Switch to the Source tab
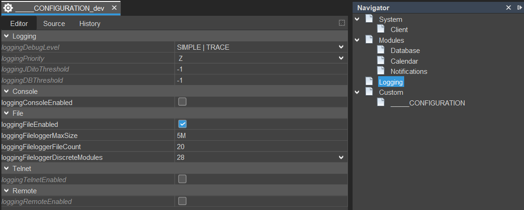The height and width of the screenshot is (210, 524). pyautogui.click(x=54, y=24)
